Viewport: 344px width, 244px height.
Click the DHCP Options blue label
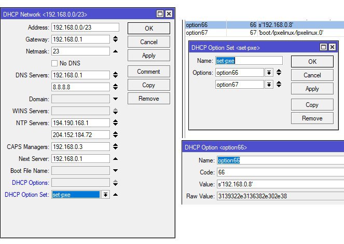point(30,183)
